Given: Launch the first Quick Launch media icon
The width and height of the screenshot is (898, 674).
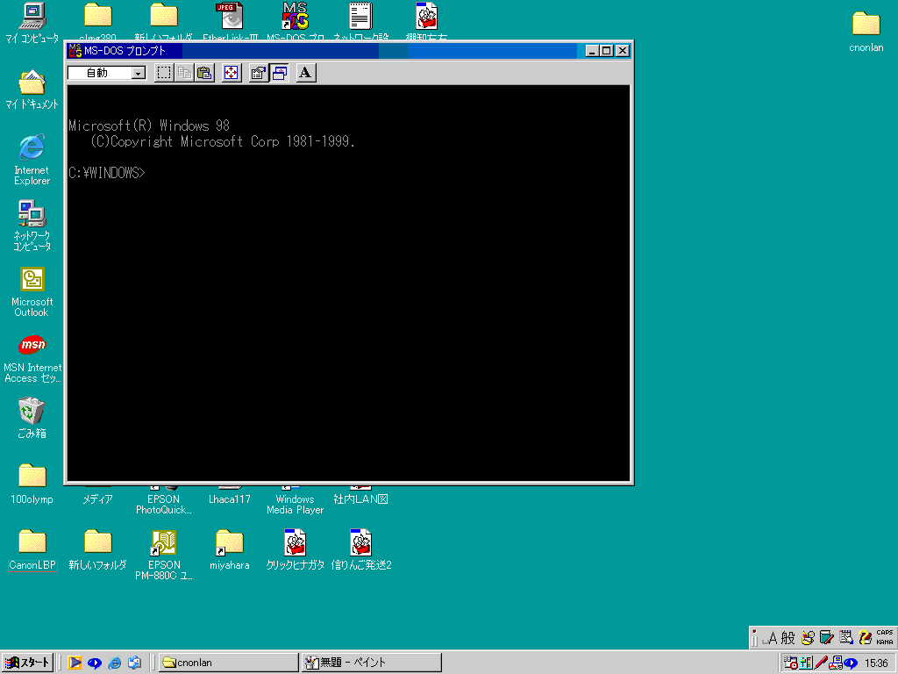Looking at the screenshot, I should [75, 663].
